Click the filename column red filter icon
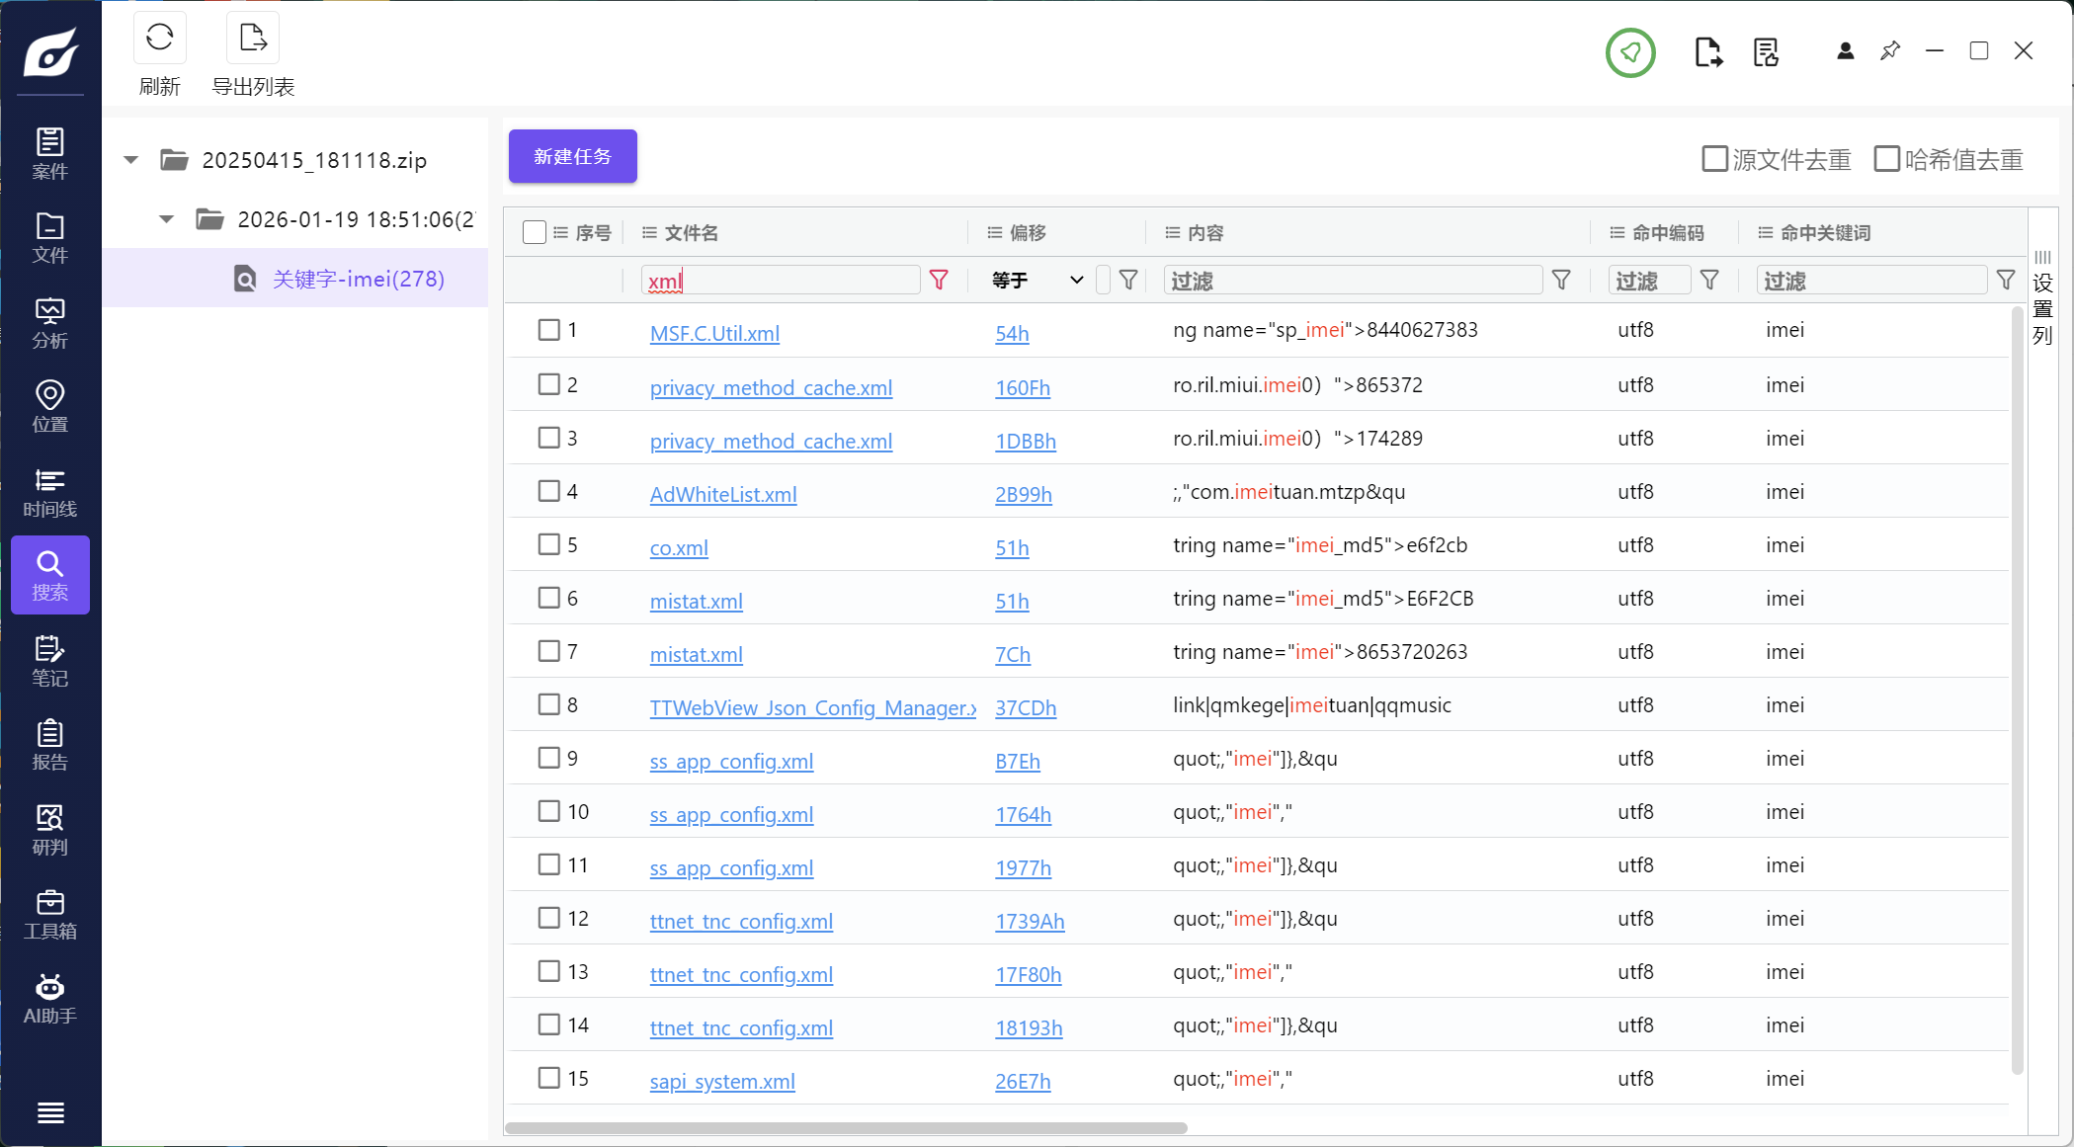The width and height of the screenshot is (2074, 1147). click(939, 281)
